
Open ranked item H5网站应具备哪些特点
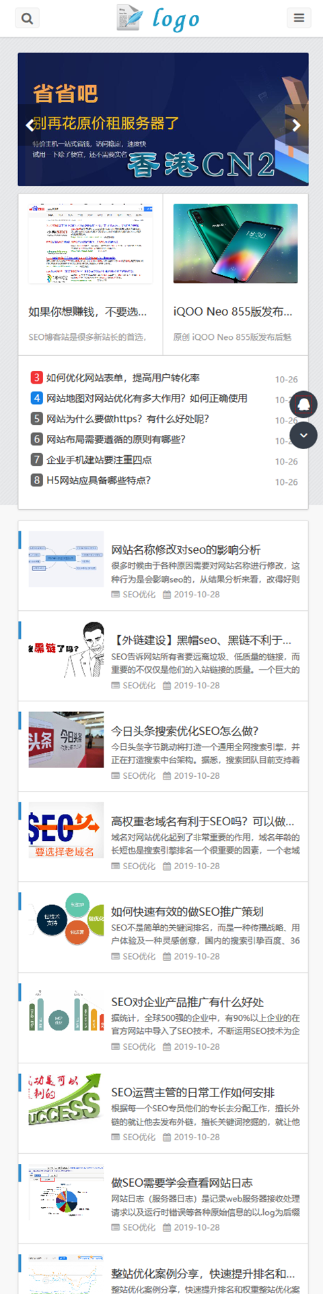98,481
